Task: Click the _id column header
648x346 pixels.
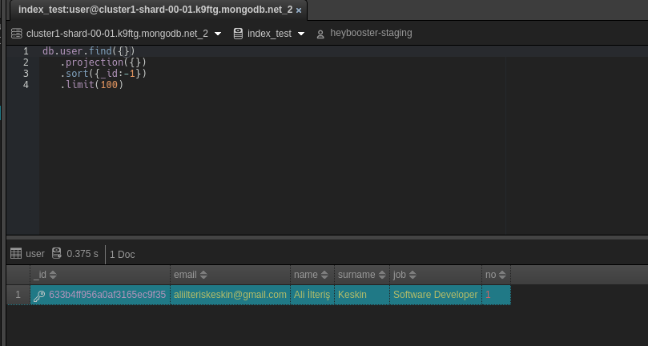Action: pyautogui.click(x=100, y=275)
